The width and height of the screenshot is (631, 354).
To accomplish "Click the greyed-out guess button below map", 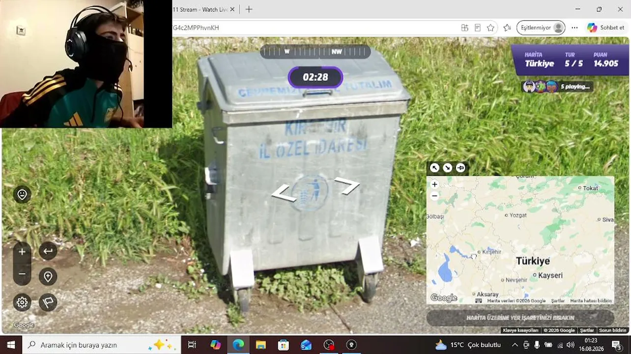I will coord(520,318).
